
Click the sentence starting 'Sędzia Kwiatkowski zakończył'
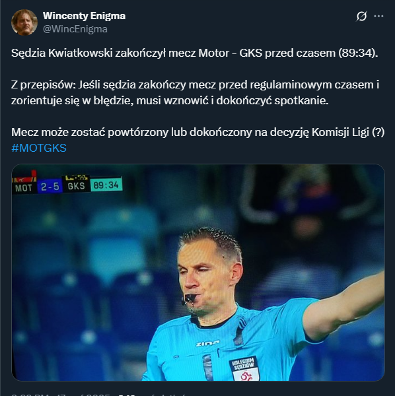tap(195, 53)
